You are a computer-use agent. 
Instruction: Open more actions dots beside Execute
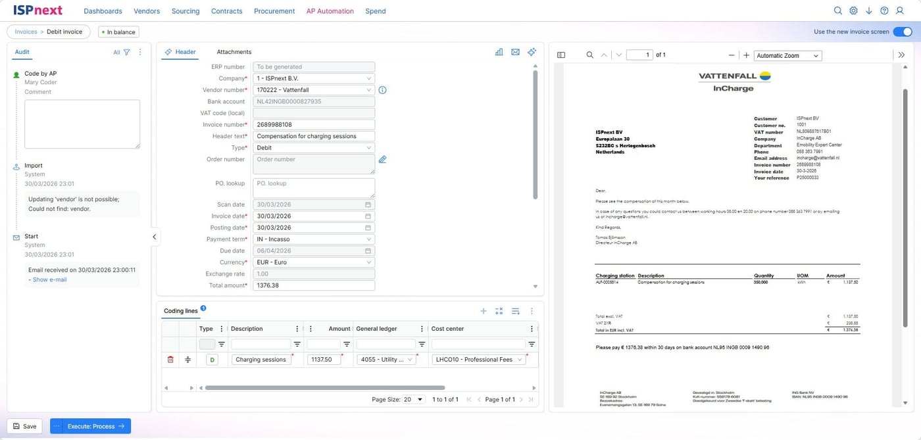(56, 426)
